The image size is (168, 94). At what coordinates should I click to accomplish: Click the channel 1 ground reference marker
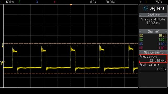pyautogui.click(x=2, y=63)
